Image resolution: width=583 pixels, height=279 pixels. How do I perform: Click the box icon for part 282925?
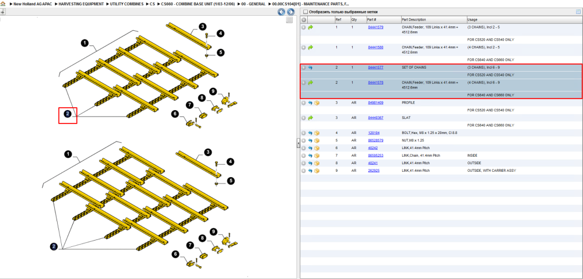(x=317, y=171)
